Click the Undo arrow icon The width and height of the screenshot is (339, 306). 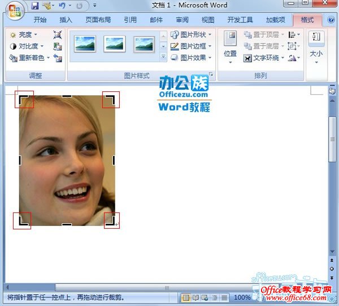[62, 6]
